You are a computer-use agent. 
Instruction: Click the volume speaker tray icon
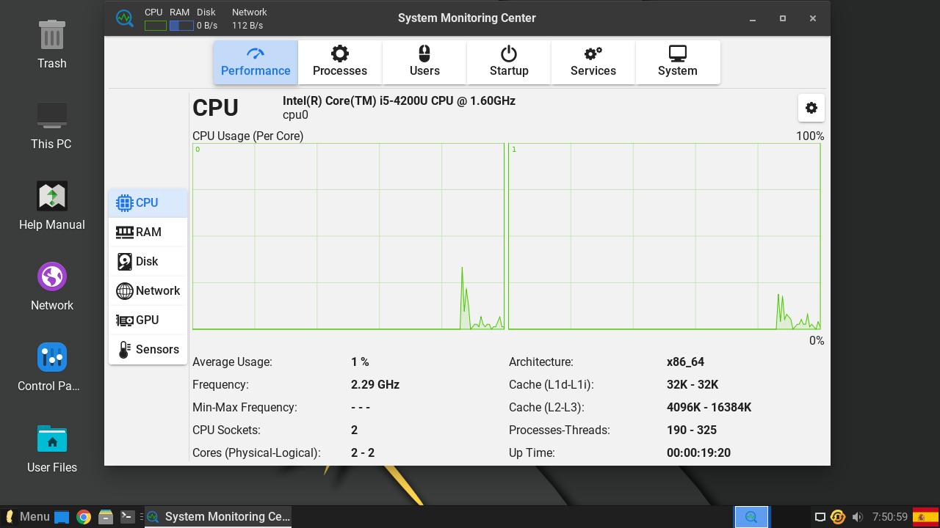click(x=857, y=517)
